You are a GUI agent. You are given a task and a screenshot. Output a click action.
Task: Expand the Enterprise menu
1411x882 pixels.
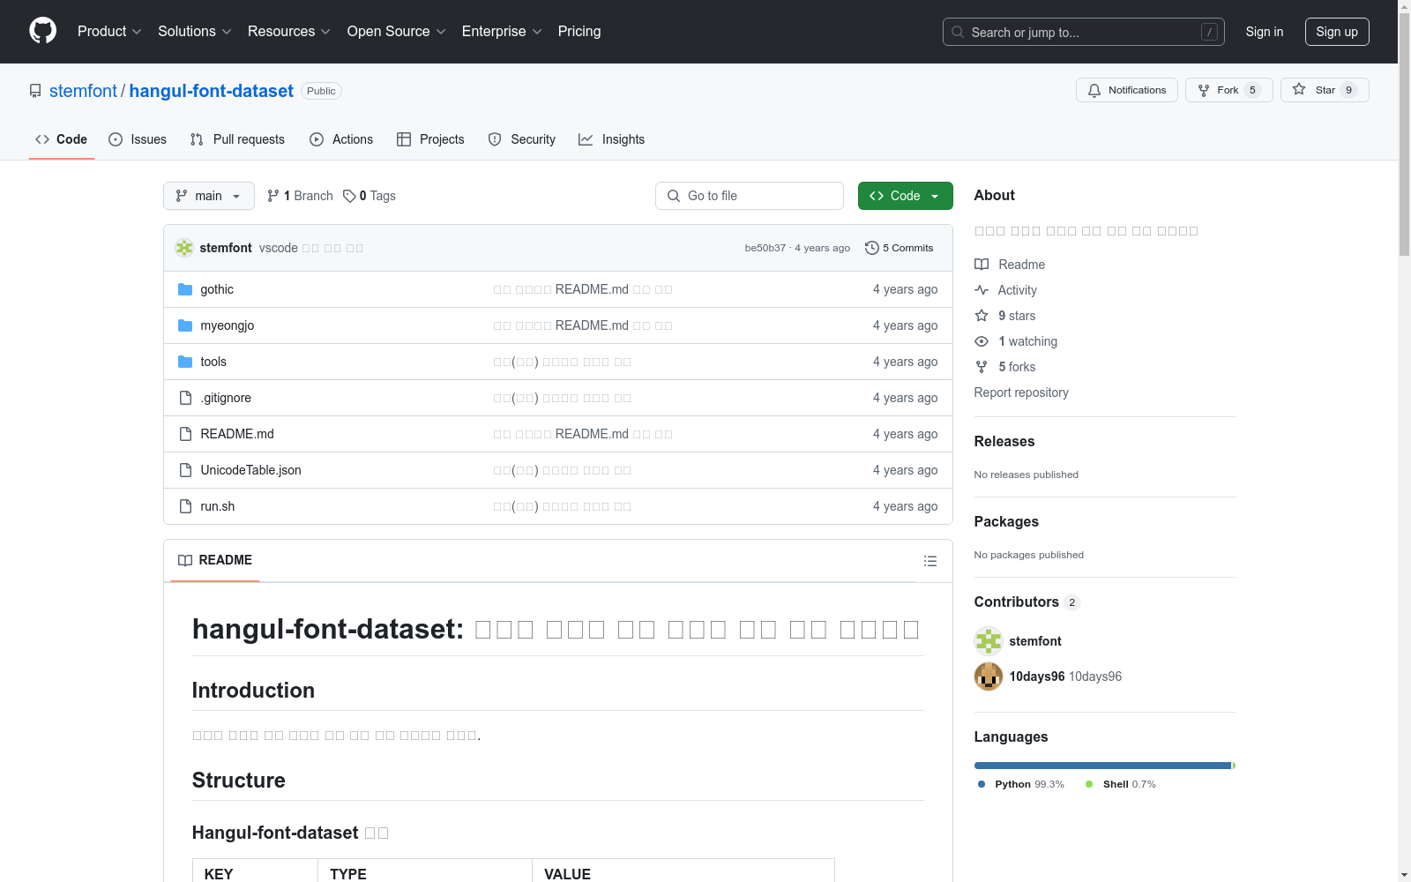(x=502, y=31)
